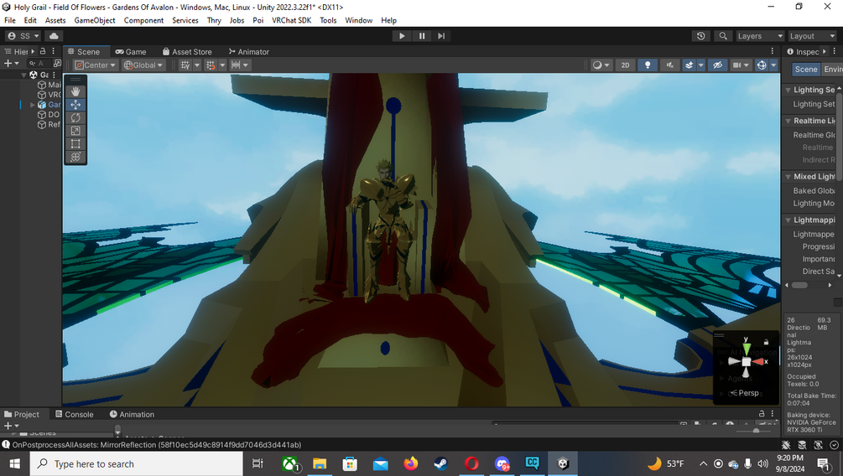
Task: Toggle scene effects (skybox/fog) button
Action: pyautogui.click(x=689, y=65)
